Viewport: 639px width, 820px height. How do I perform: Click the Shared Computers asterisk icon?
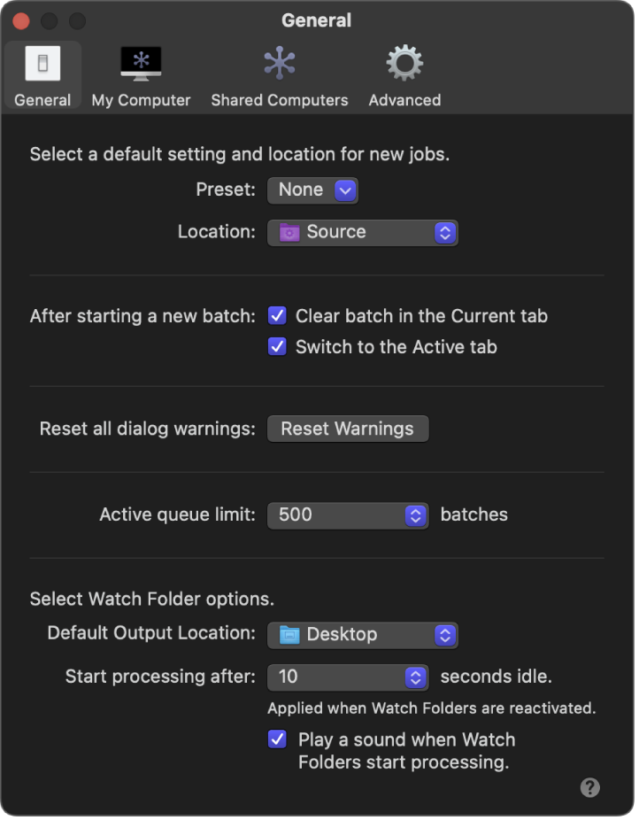pyautogui.click(x=279, y=62)
